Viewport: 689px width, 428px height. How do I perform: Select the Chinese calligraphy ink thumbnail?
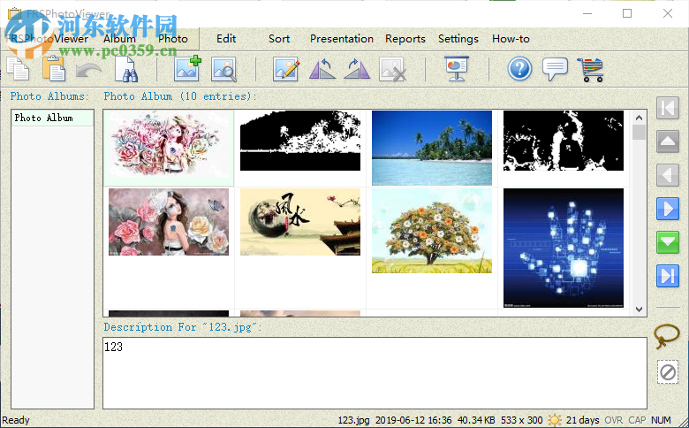tap(300, 222)
